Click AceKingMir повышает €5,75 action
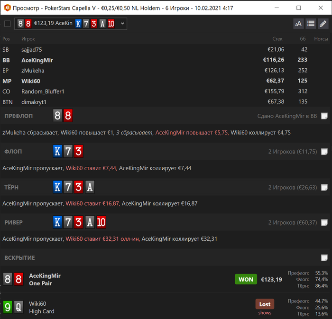Viewport: 332px width, 319px height. coord(192,133)
